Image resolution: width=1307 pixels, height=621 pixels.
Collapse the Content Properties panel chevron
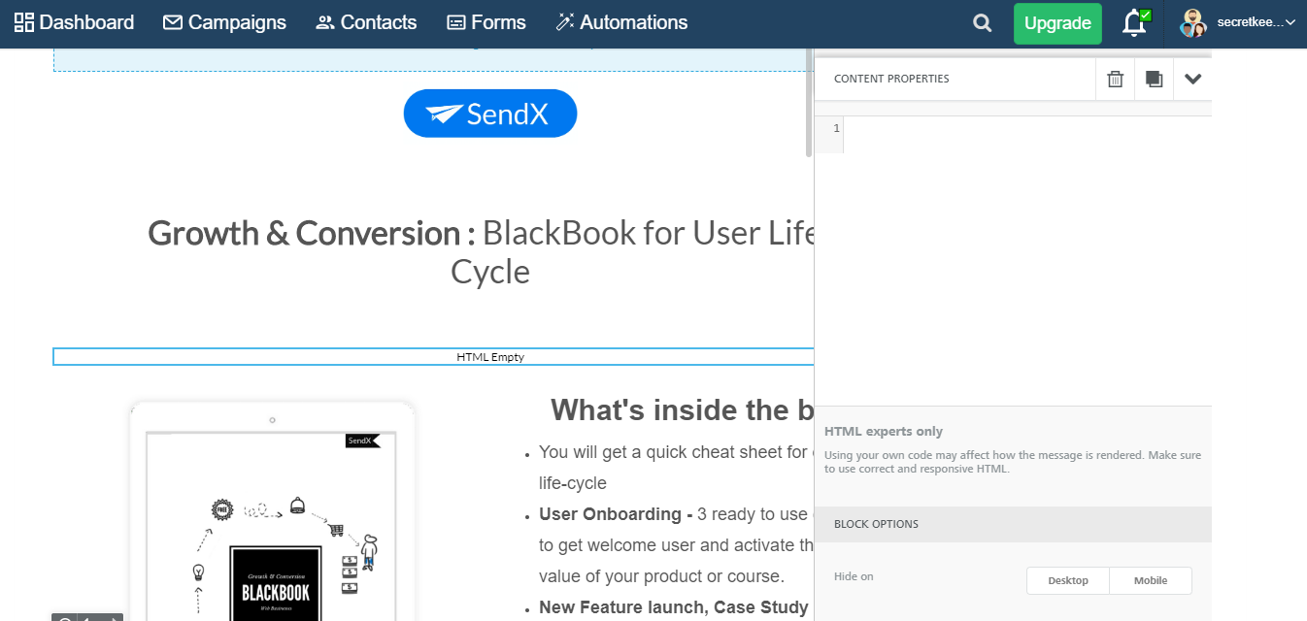click(x=1192, y=79)
